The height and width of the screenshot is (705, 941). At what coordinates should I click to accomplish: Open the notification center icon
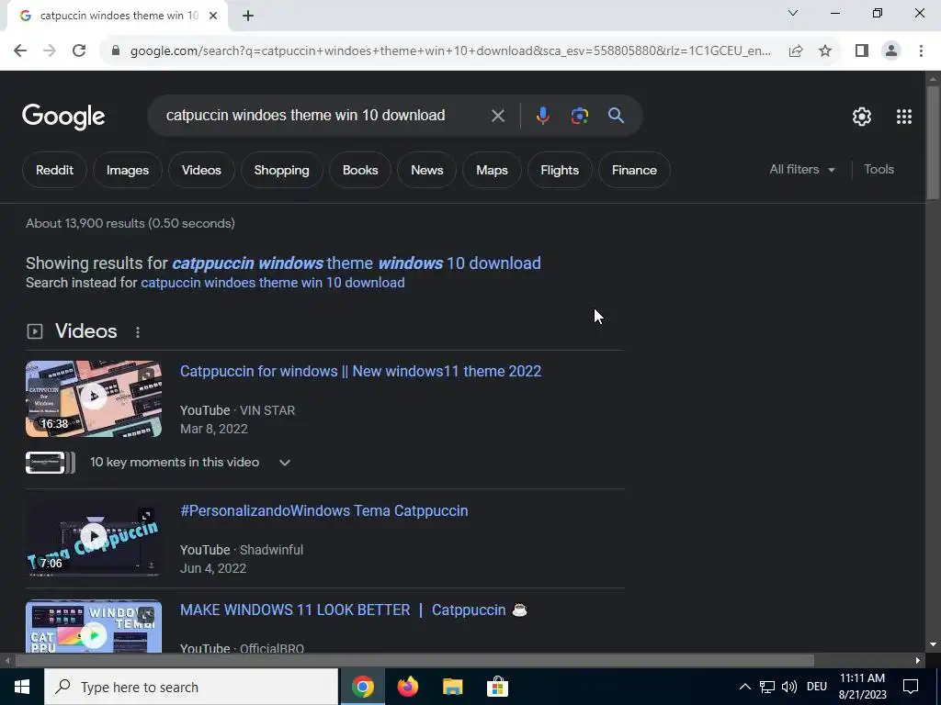pos(911,687)
